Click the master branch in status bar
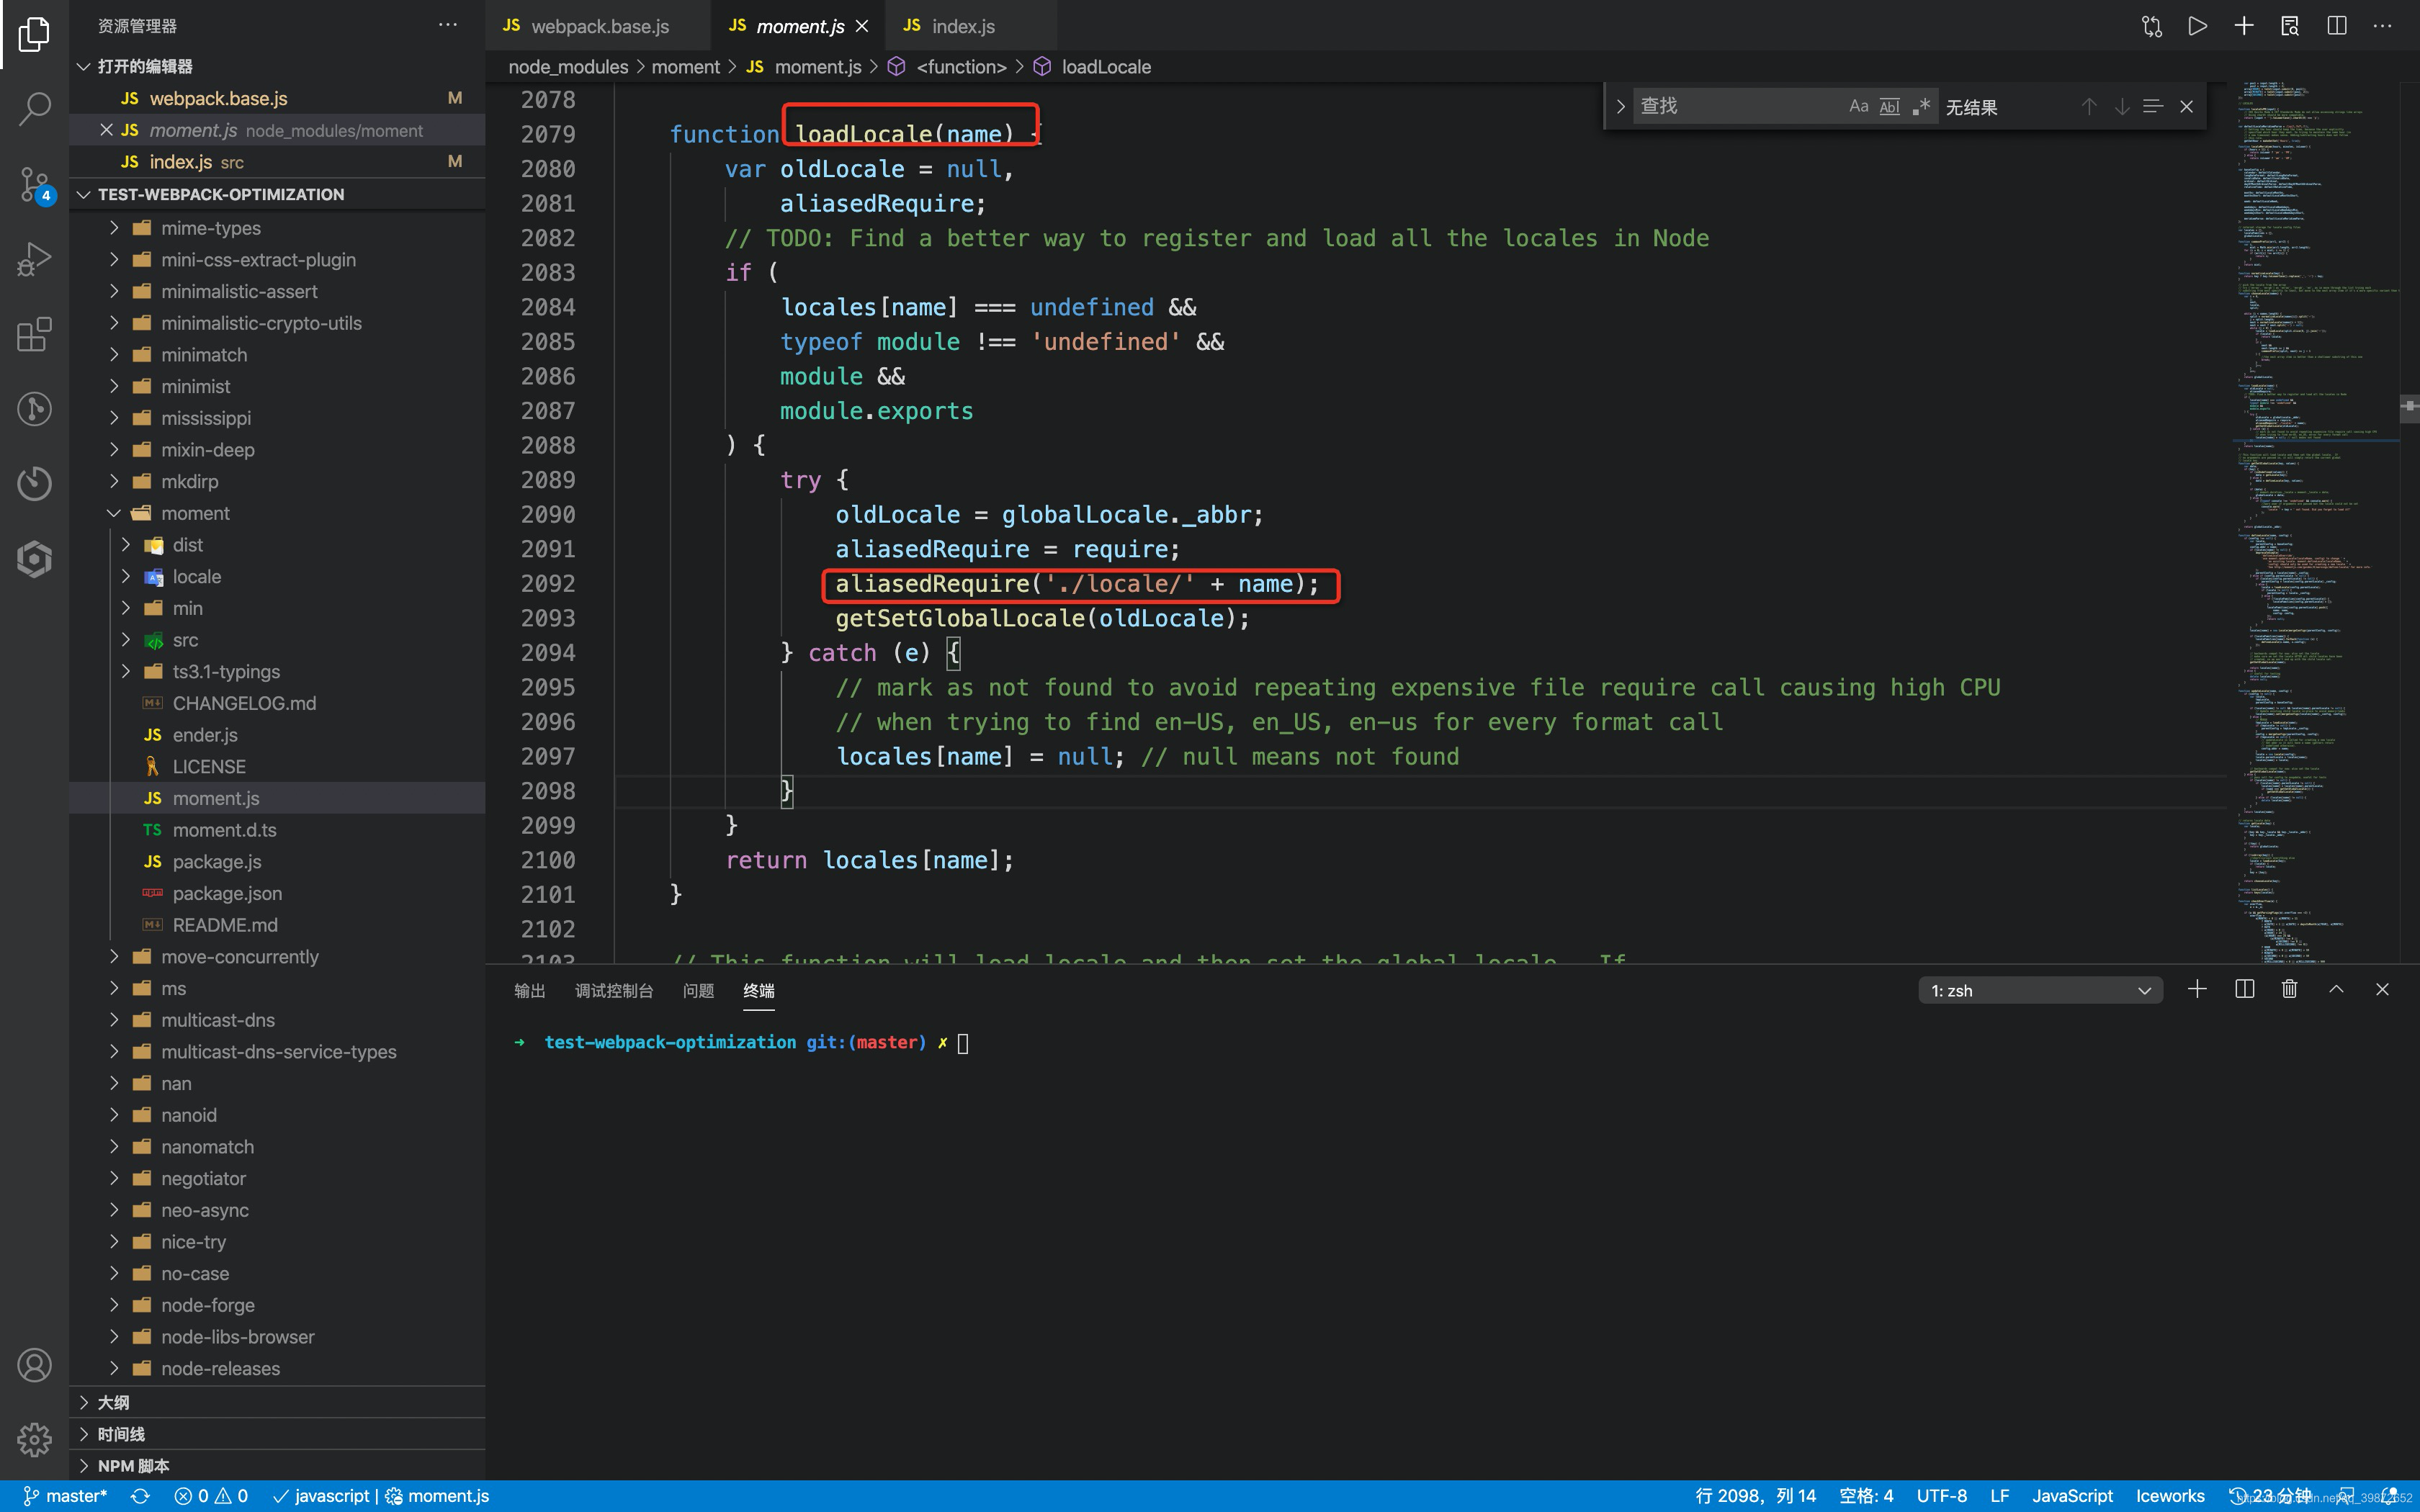The width and height of the screenshot is (2420, 1512). (x=65, y=1496)
